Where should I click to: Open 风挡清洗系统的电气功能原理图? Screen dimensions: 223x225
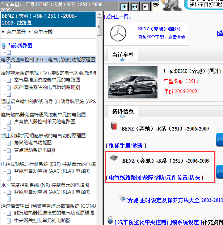(x=47, y=87)
